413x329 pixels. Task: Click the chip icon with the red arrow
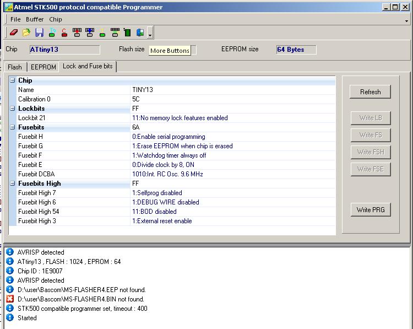click(77, 33)
